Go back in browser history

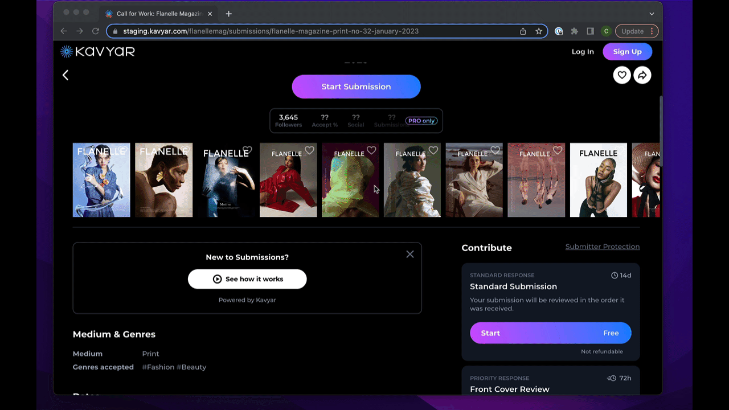[64, 31]
